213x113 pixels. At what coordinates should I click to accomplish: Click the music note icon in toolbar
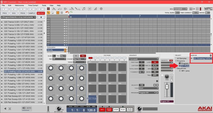[x=84, y=9]
